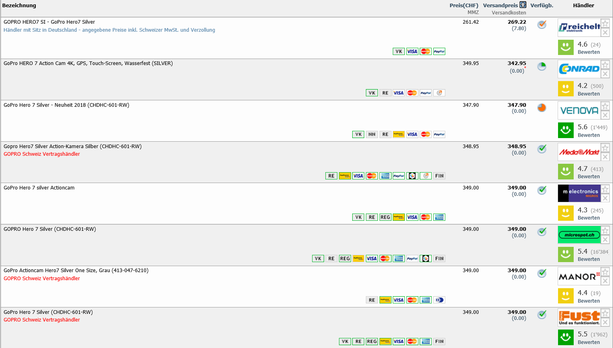The height and width of the screenshot is (348, 613).
Task: Click the REG icon in m electronics row
Action: pyautogui.click(x=385, y=217)
